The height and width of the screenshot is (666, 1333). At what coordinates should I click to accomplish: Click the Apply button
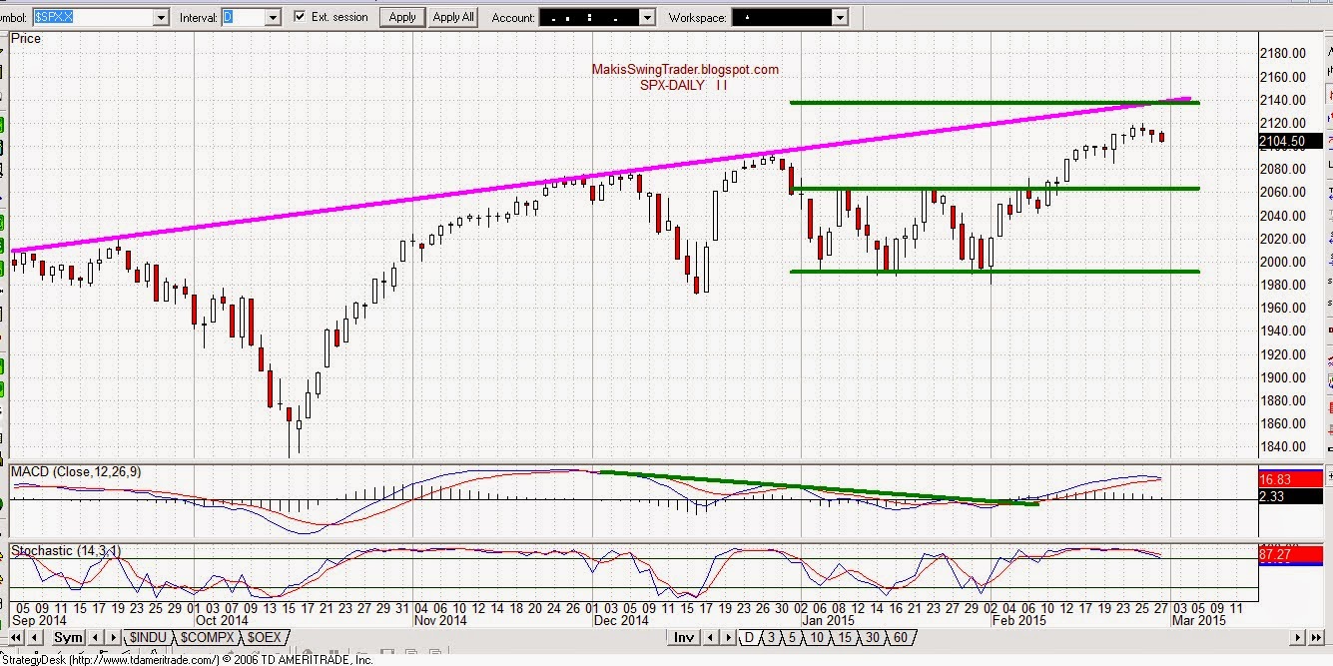[402, 17]
